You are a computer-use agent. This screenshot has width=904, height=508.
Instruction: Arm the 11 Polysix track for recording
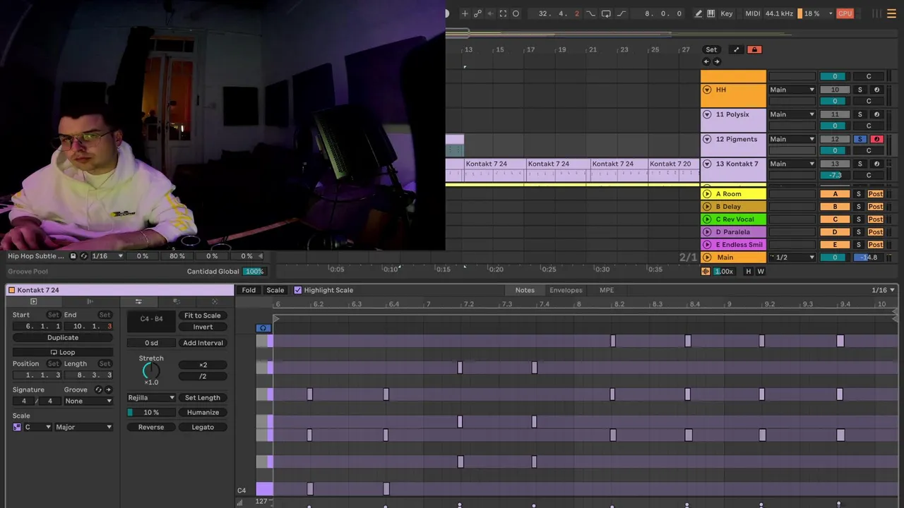(876, 114)
